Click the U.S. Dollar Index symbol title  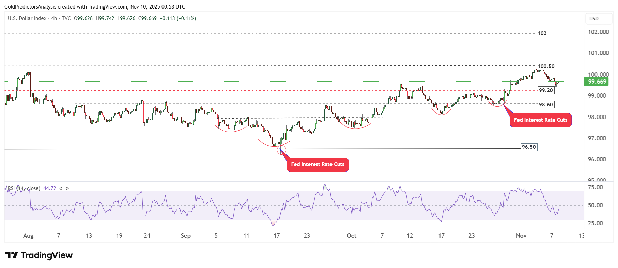coord(27,18)
